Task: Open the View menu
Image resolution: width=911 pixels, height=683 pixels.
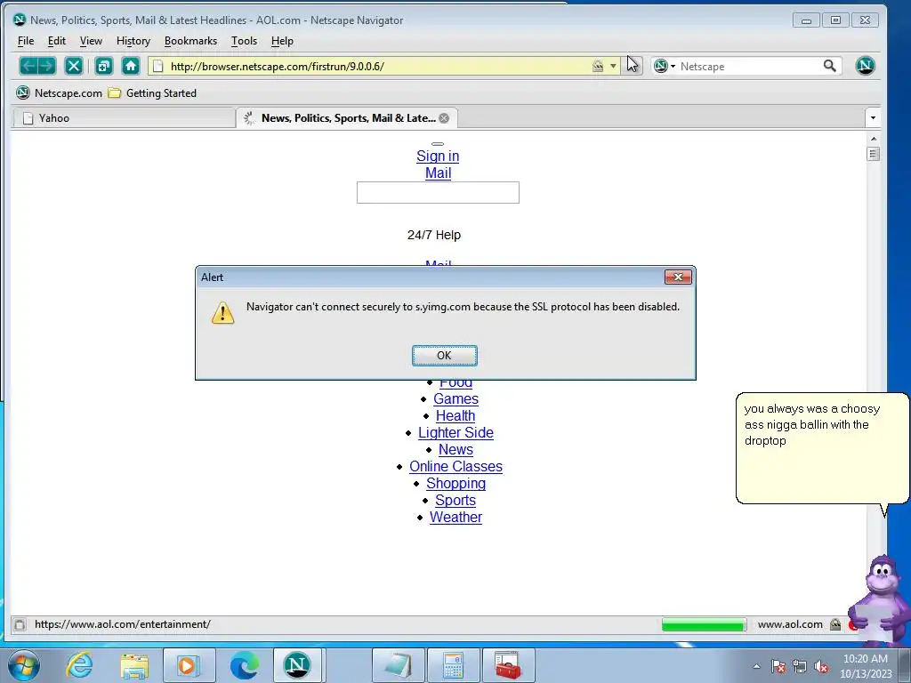Action: (x=91, y=41)
